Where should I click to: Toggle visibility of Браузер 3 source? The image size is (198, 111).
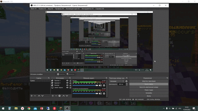(67, 81)
